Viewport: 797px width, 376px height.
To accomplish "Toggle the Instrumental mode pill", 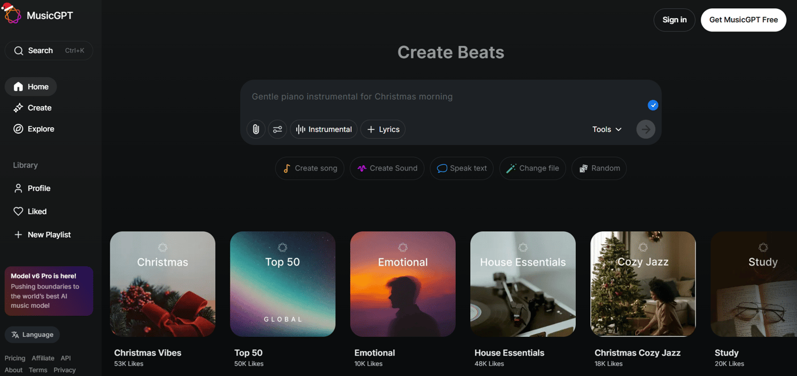I will [x=323, y=129].
